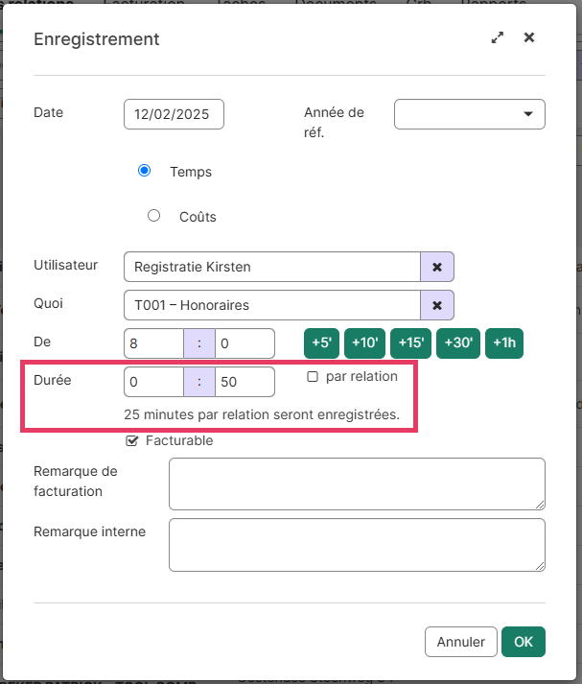
Task: Select the Coûts radio button
Action: (x=153, y=216)
